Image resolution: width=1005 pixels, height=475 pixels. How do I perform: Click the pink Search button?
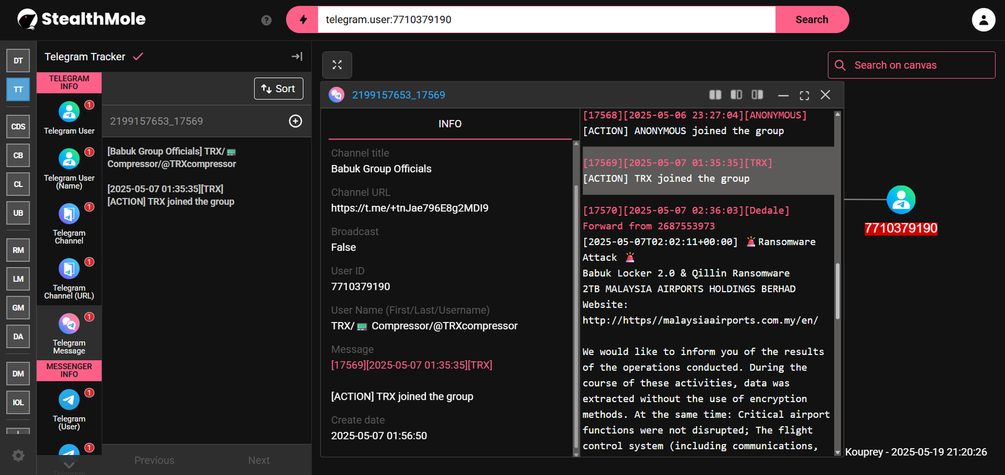click(x=812, y=19)
